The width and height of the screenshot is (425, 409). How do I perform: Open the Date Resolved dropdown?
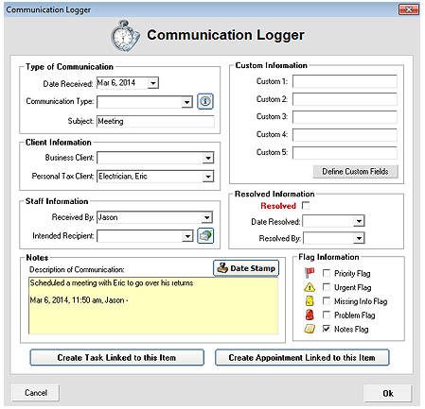pos(359,221)
